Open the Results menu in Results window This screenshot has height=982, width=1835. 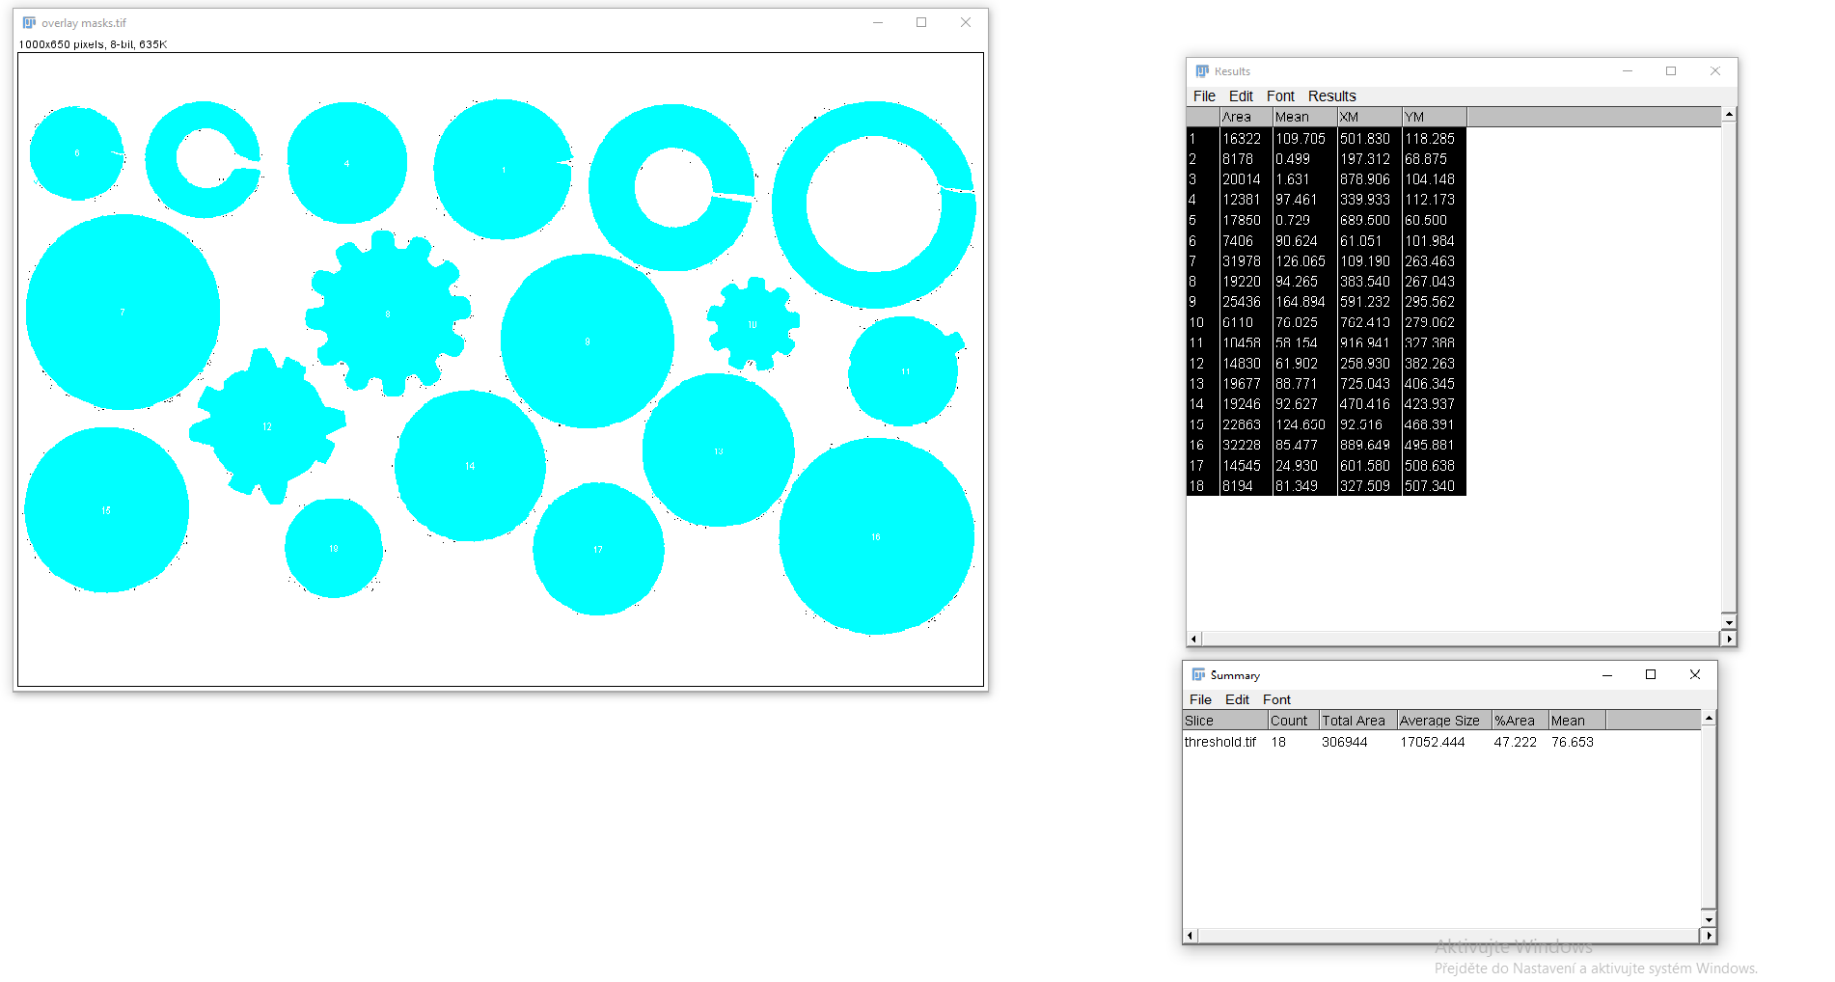click(1331, 96)
